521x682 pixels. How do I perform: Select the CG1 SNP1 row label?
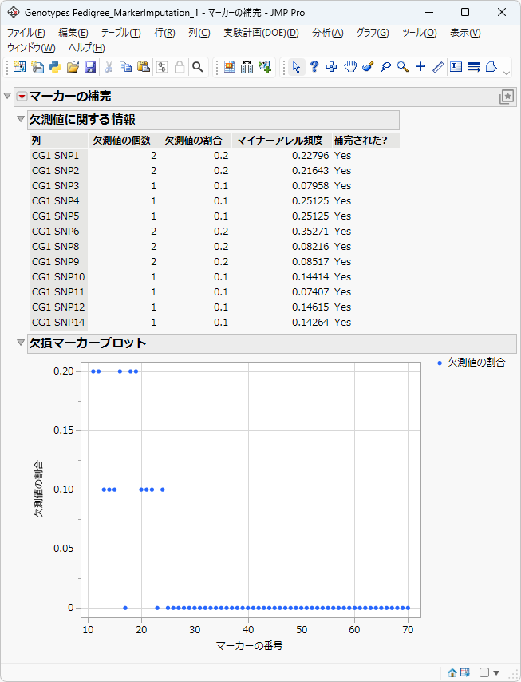click(56, 155)
